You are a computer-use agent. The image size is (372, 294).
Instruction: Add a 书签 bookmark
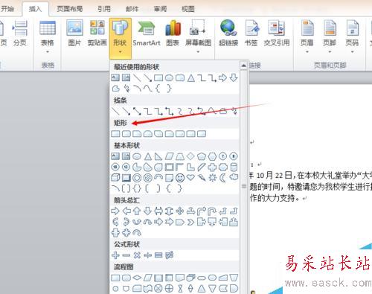click(251, 33)
